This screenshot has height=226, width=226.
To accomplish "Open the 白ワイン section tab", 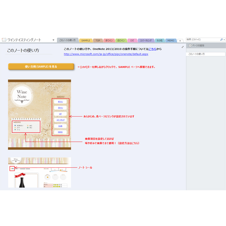I will point(121,41).
